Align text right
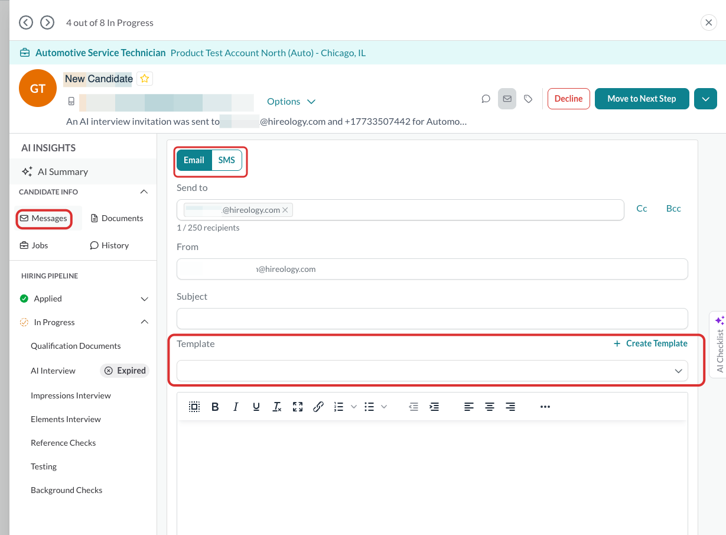The image size is (726, 535). [510, 407]
